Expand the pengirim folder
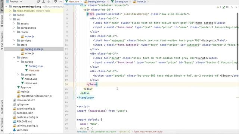 pos(18,74)
